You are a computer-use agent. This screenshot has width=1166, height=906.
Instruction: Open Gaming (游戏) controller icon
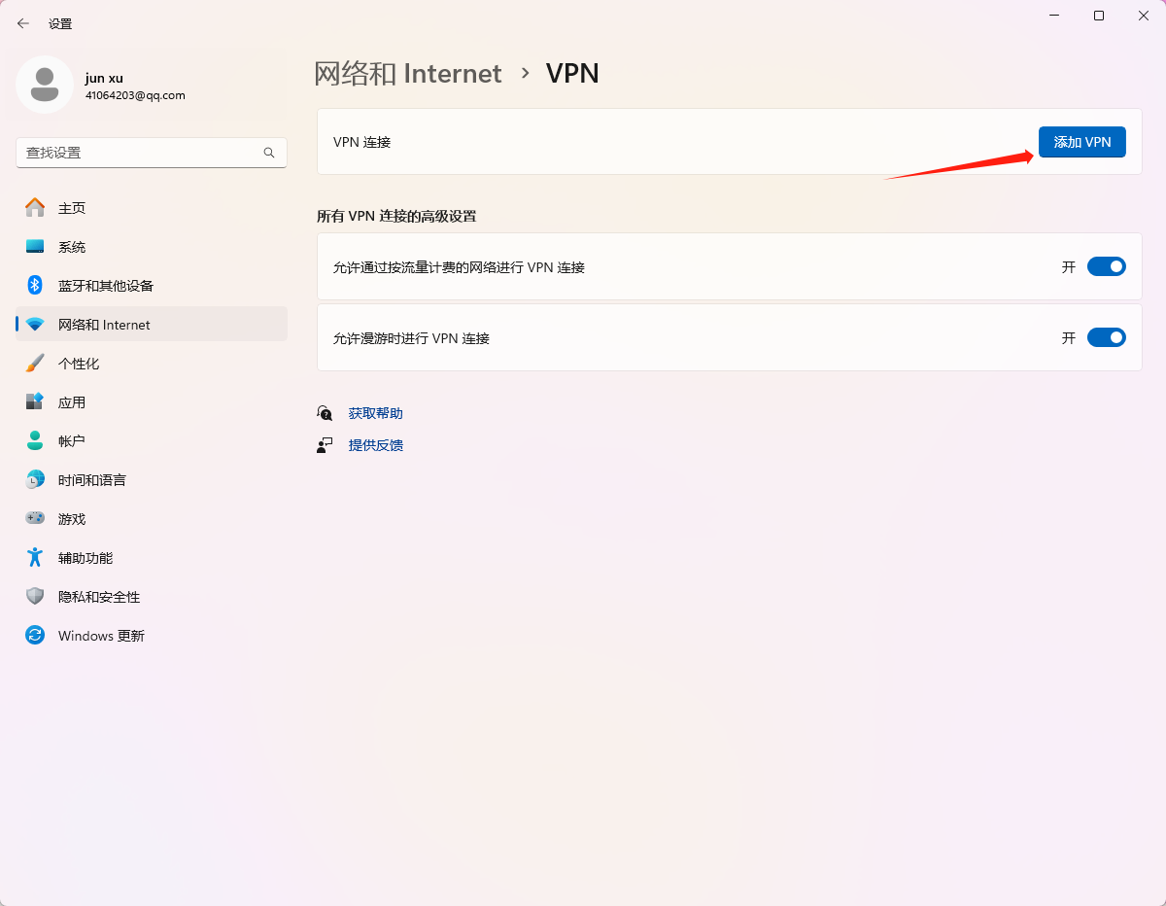coord(35,519)
